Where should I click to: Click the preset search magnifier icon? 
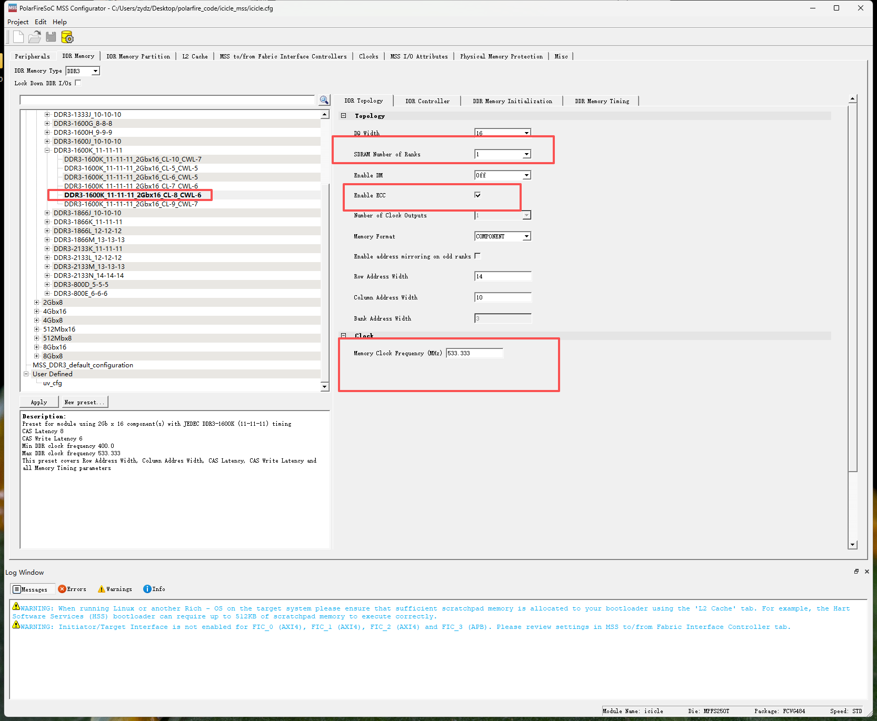324,100
